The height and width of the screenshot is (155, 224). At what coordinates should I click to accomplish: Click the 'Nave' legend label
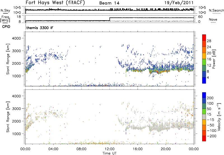point(213,19)
